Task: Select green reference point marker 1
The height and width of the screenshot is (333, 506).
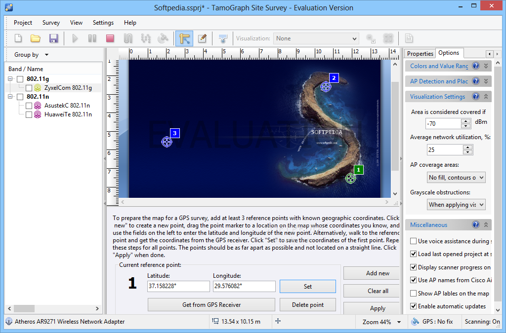Action: pos(350,178)
